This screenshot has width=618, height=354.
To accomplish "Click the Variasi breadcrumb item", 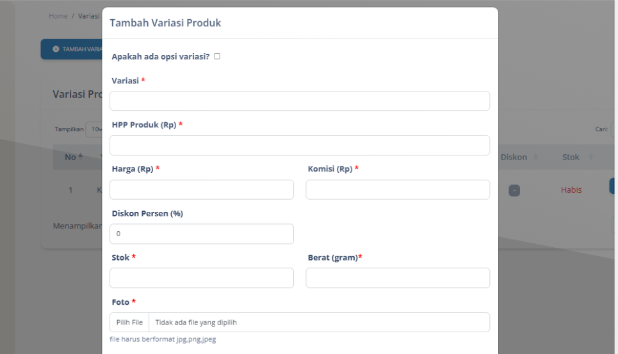I will click(88, 16).
